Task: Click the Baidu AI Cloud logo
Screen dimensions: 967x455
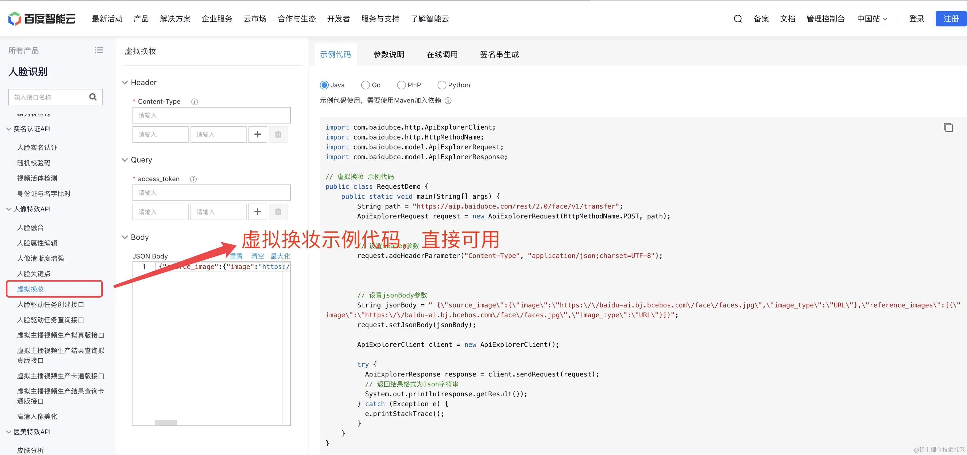Action: coord(42,19)
